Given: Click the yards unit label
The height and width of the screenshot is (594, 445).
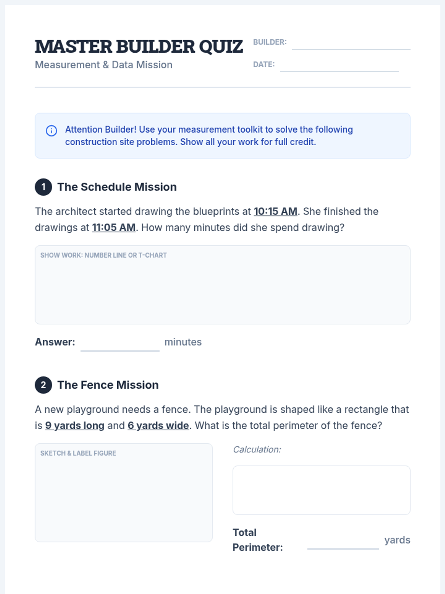Looking at the screenshot, I should tap(397, 540).
